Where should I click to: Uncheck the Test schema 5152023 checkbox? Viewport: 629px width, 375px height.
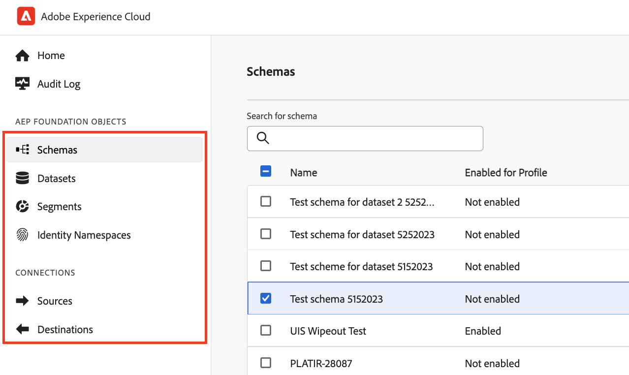265,298
